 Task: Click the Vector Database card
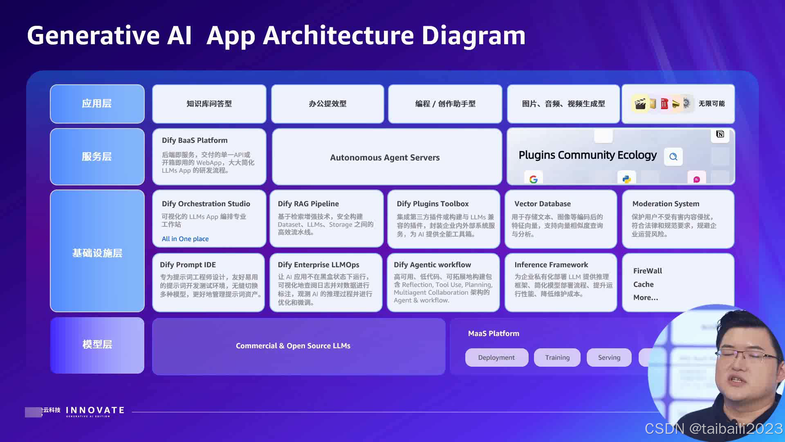pos(561,218)
